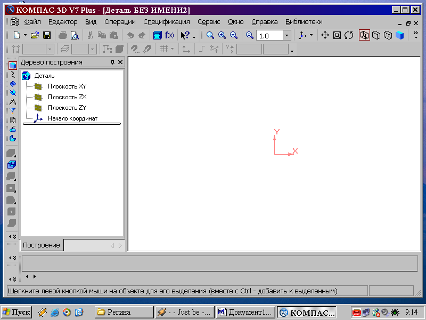Open the Редактор menu
The image size is (426, 320).
[63, 22]
